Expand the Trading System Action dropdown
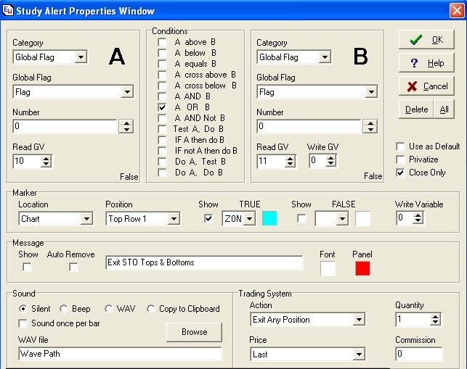Screen dimensions: 467x369 tap(358, 320)
